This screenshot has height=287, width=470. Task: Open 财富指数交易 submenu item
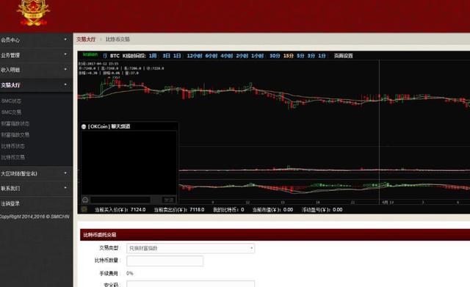15,135
